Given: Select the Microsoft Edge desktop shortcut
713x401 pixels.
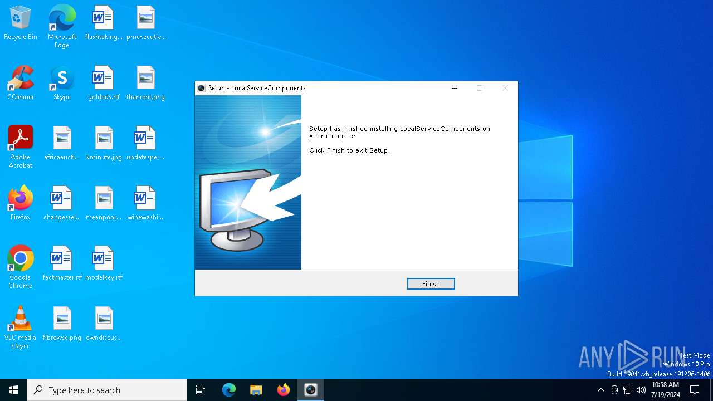Looking at the screenshot, I should (x=62, y=27).
